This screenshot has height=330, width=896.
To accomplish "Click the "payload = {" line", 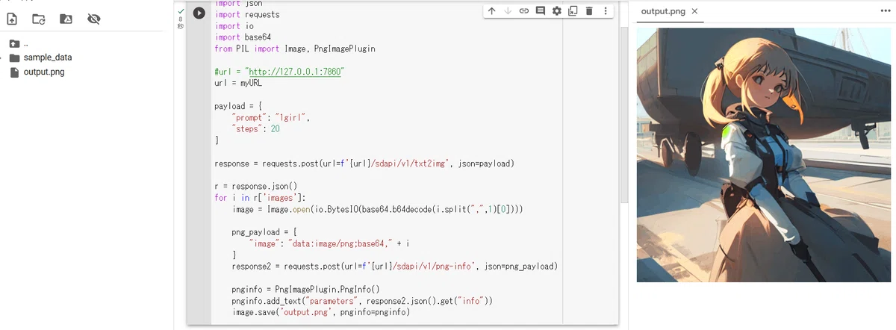I will tap(239, 106).
